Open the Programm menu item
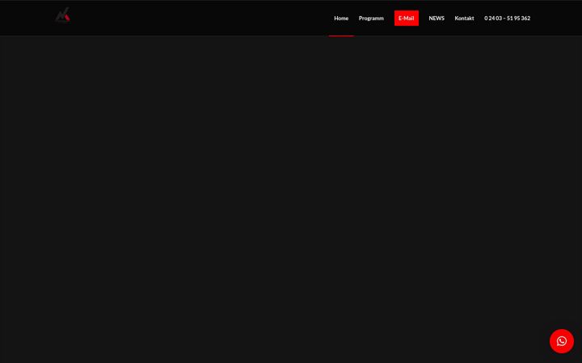The width and height of the screenshot is (582, 363). point(371,18)
